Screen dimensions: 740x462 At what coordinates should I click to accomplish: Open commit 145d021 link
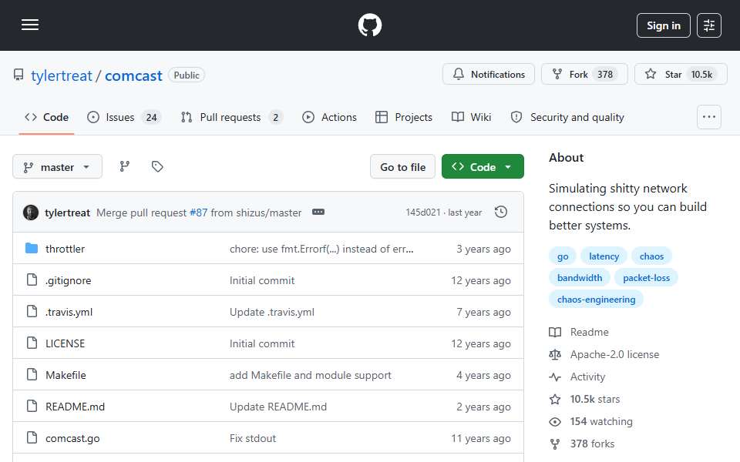pyautogui.click(x=423, y=213)
